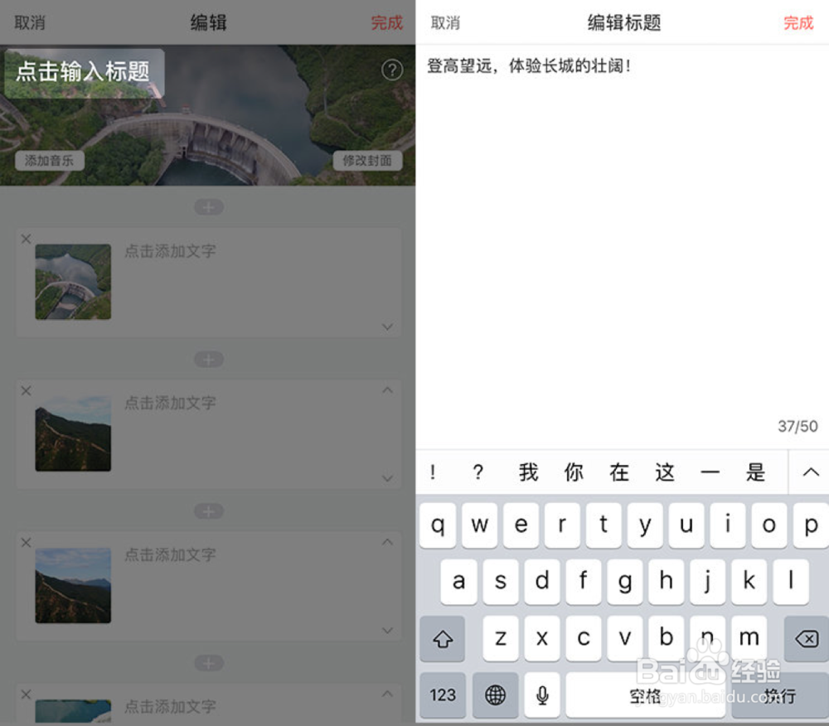Tap 点击添加文字 on the first card
This screenshot has width=829, height=726.
[x=170, y=251]
